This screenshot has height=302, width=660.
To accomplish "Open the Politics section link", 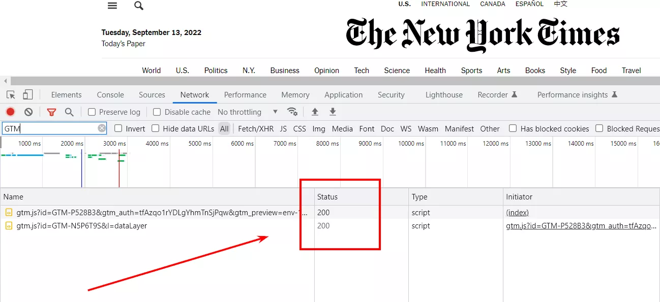I will click(216, 71).
